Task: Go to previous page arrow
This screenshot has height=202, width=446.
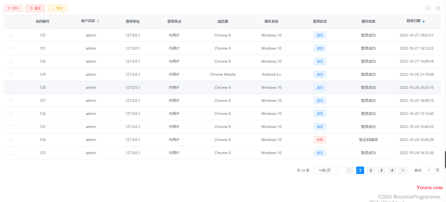Action: (x=349, y=170)
